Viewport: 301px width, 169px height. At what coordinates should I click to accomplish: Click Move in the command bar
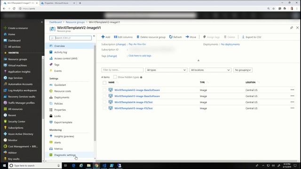[191, 37]
